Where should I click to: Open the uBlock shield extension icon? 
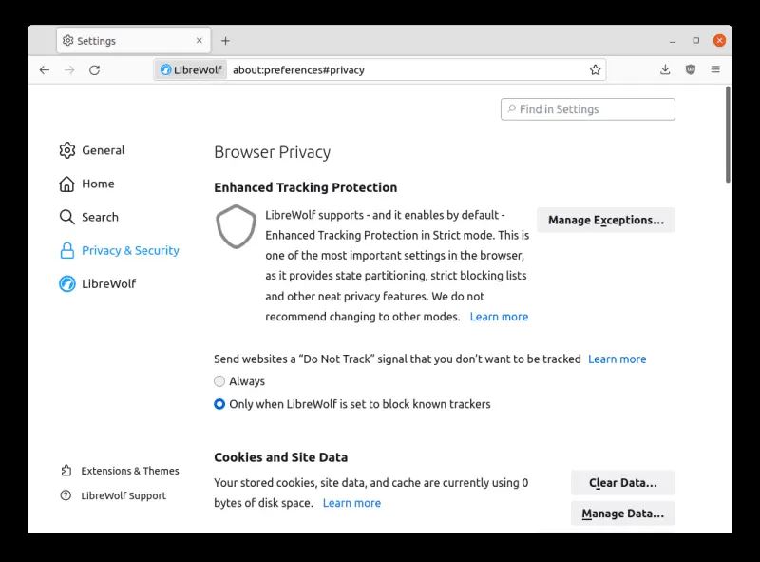pos(691,69)
